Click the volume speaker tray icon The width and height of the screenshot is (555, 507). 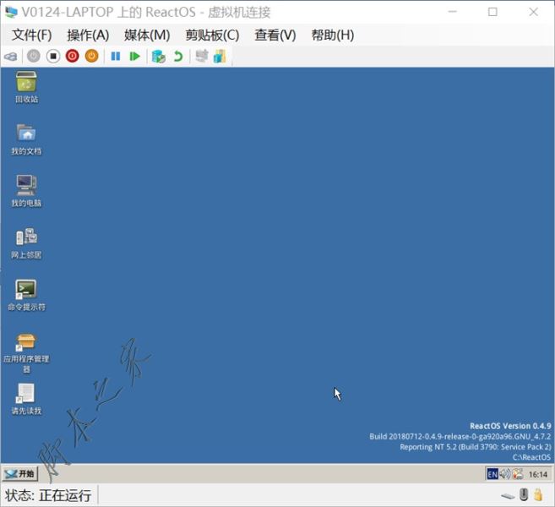pos(504,474)
